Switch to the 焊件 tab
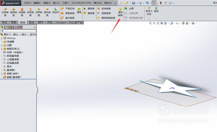The height and width of the screenshot is (132, 217). pos(41,23)
